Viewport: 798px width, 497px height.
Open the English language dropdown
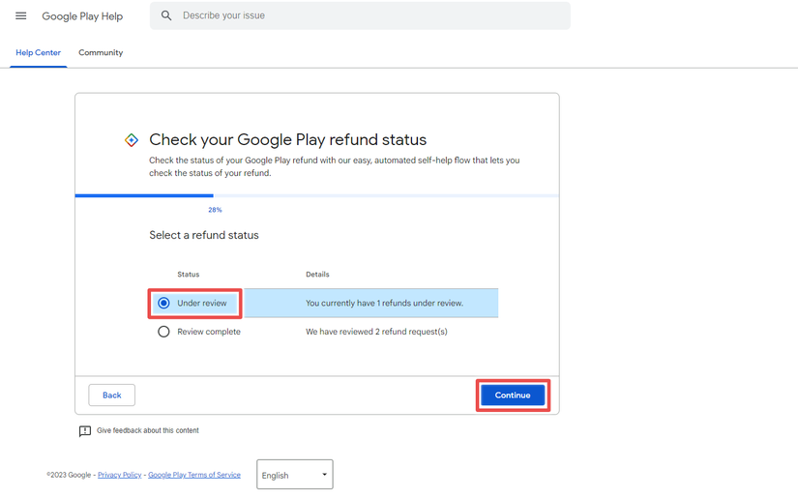[294, 475]
